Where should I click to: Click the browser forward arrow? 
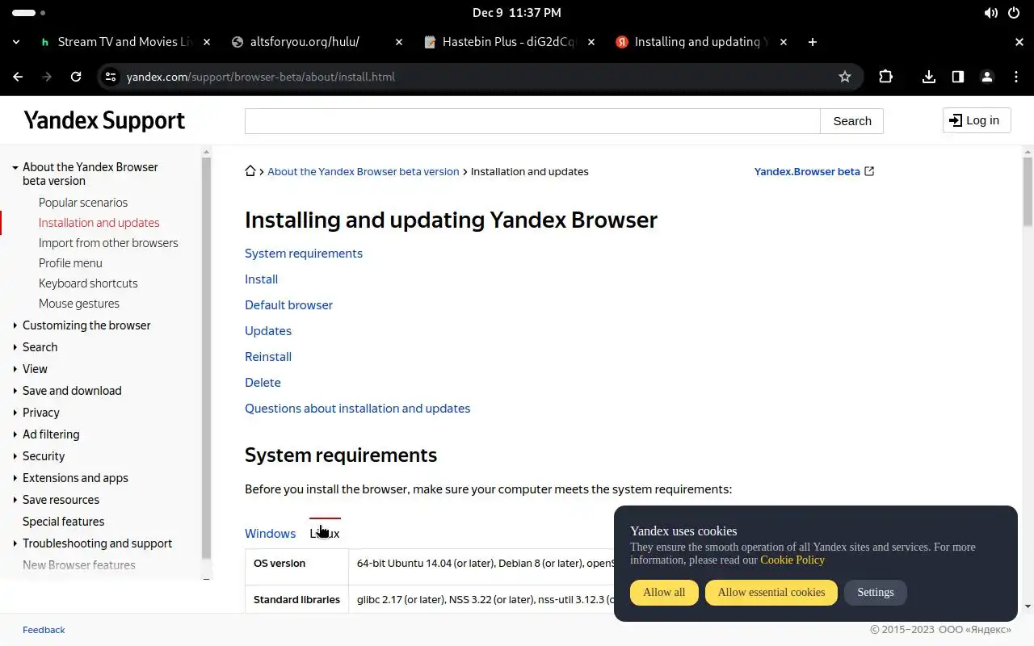[47, 77]
